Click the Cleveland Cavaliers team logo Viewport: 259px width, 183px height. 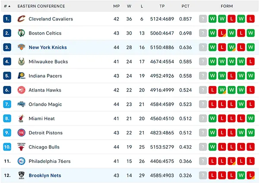coord(22,19)
